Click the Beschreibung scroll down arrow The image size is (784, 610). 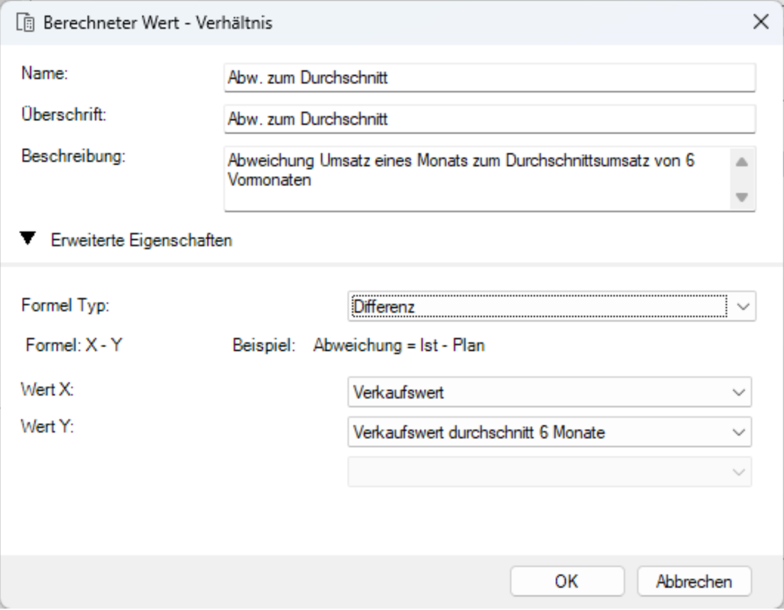[742, 197]
